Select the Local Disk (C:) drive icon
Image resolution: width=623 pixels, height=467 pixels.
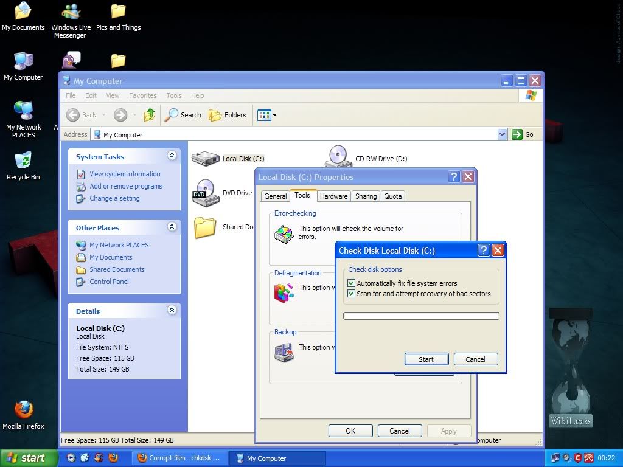206,159
